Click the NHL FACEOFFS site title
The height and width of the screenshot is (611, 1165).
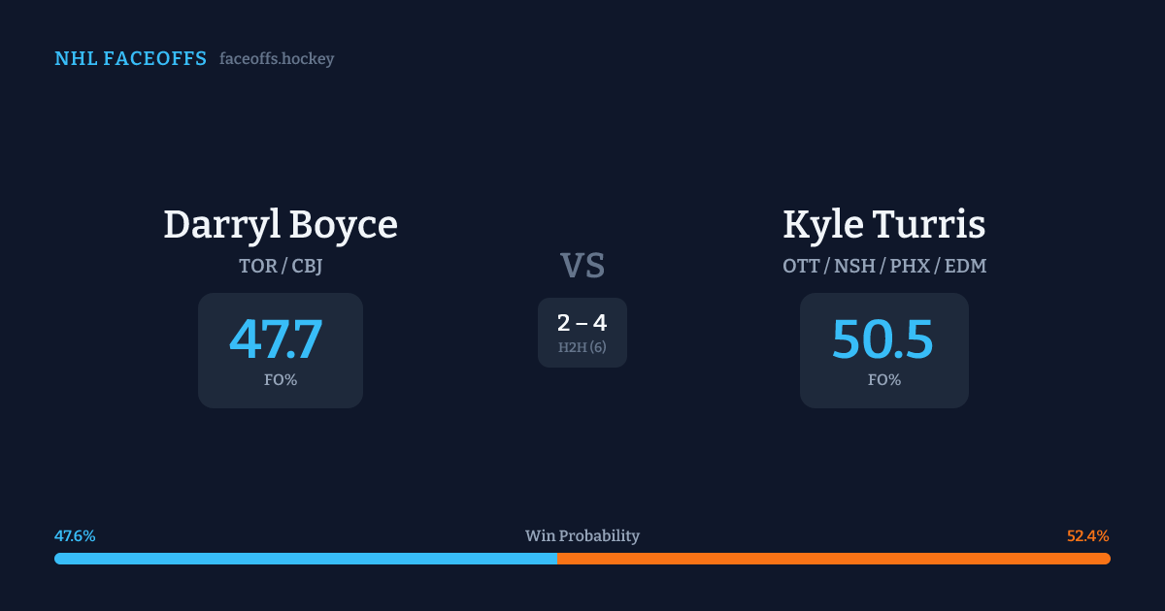tap(130, 59)
